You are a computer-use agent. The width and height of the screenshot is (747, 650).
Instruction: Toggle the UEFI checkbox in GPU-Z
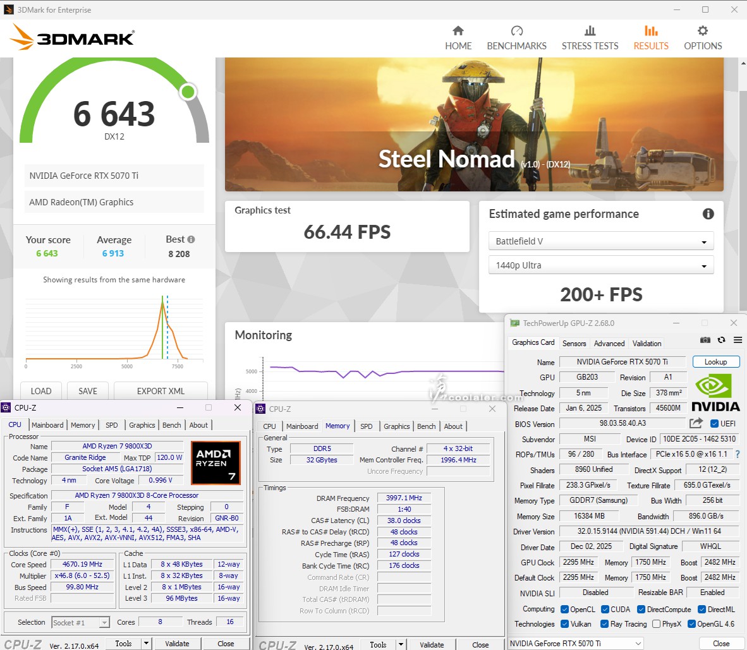[x=715, y=424]
